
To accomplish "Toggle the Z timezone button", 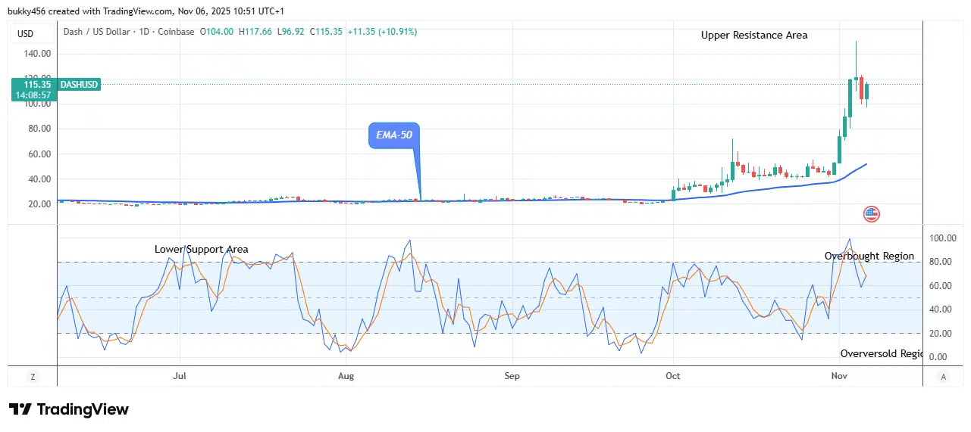I will click(33, 376).
